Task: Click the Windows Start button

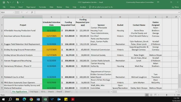Action: click(x=3, y=99)
